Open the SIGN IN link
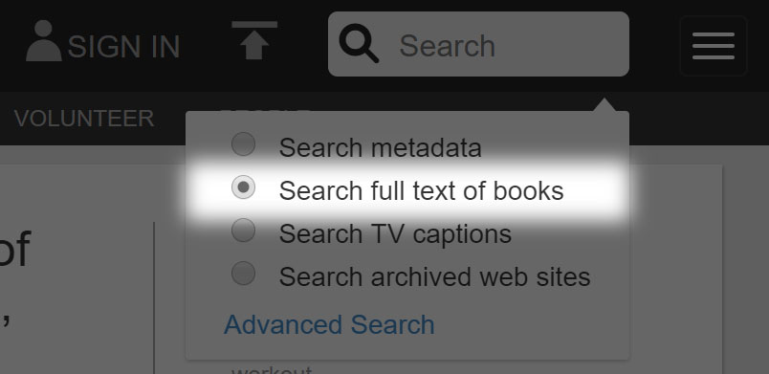Viewport: 769px width, 374px height. 123,47
